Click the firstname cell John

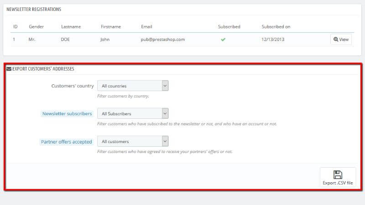tap(105, 40)
